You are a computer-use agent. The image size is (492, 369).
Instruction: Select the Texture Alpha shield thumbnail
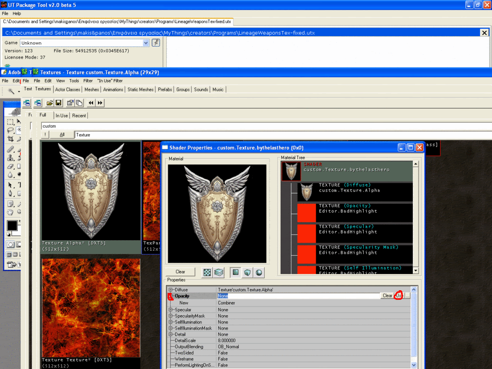(x=91, y=191)
